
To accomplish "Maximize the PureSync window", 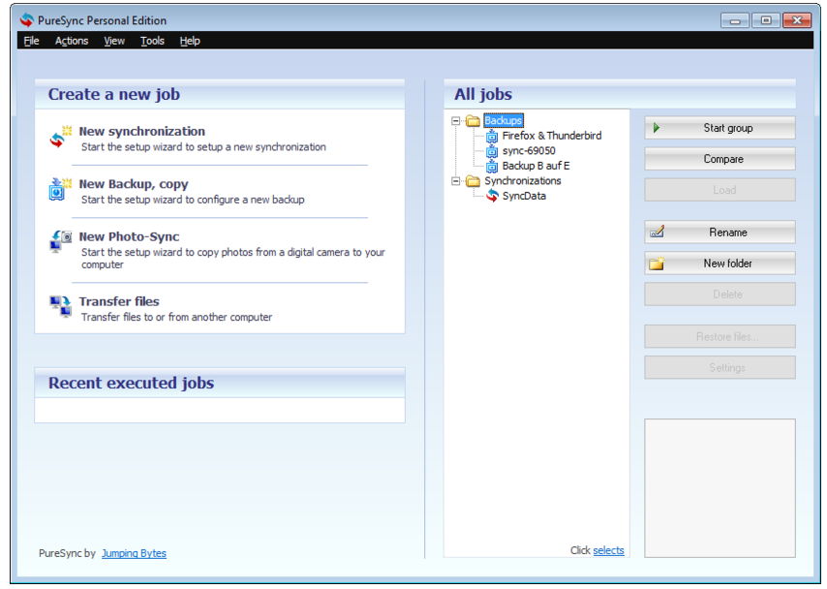I will tap(766, 20).
